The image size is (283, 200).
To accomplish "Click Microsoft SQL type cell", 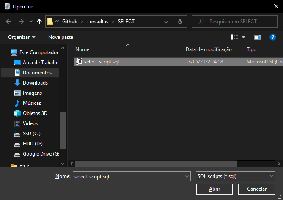I will [264, 62].
